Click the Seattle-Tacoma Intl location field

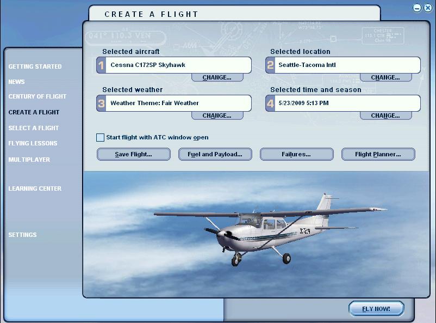pyautogui.click(x=347, y=65)
